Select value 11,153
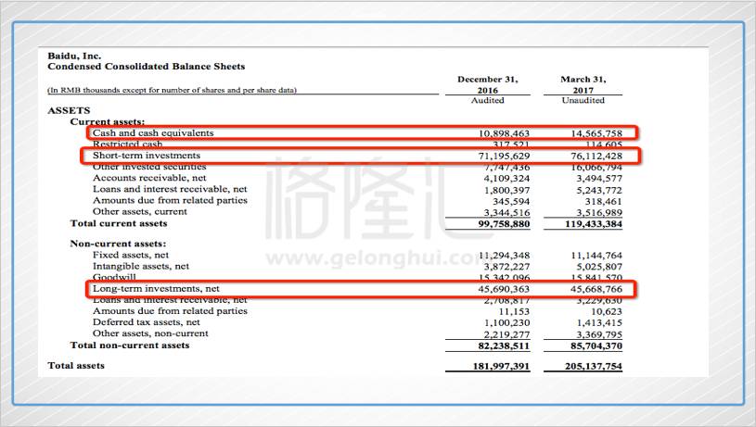 [x=514, y=311]
